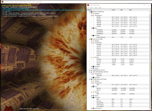Image resolution: width=152 pixels, height=111 pixels.
Task: Click the Utilization icon under ASRock
Action: pos(93,35)
